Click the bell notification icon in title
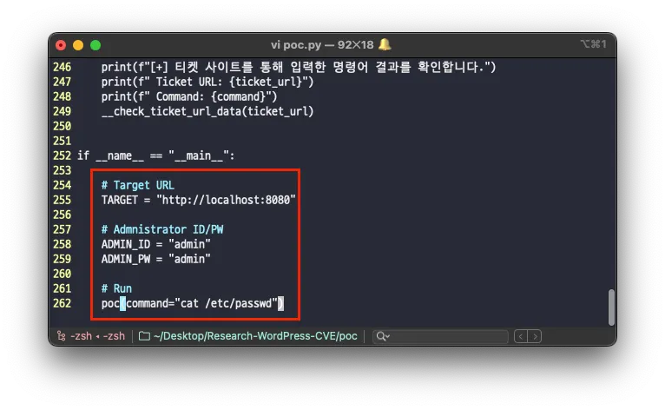This screenshot has height=410, width=665. 385,44
